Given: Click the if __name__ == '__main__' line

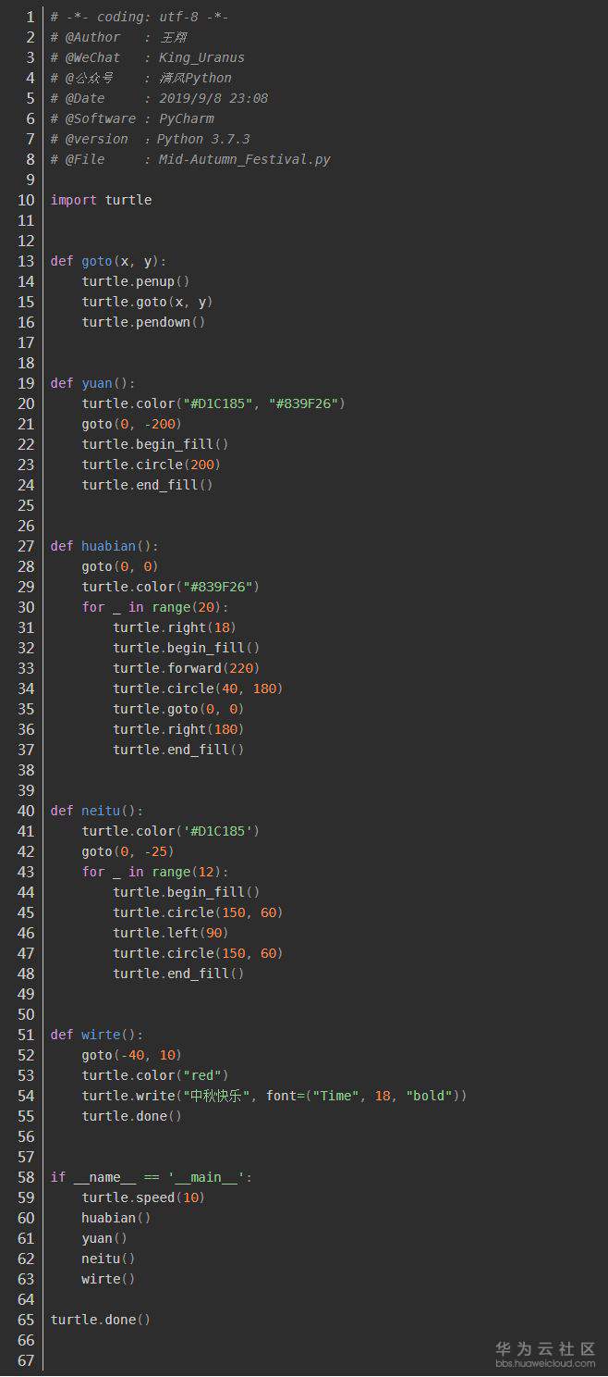Looking at the screenshot, I should coord(151,1177).
